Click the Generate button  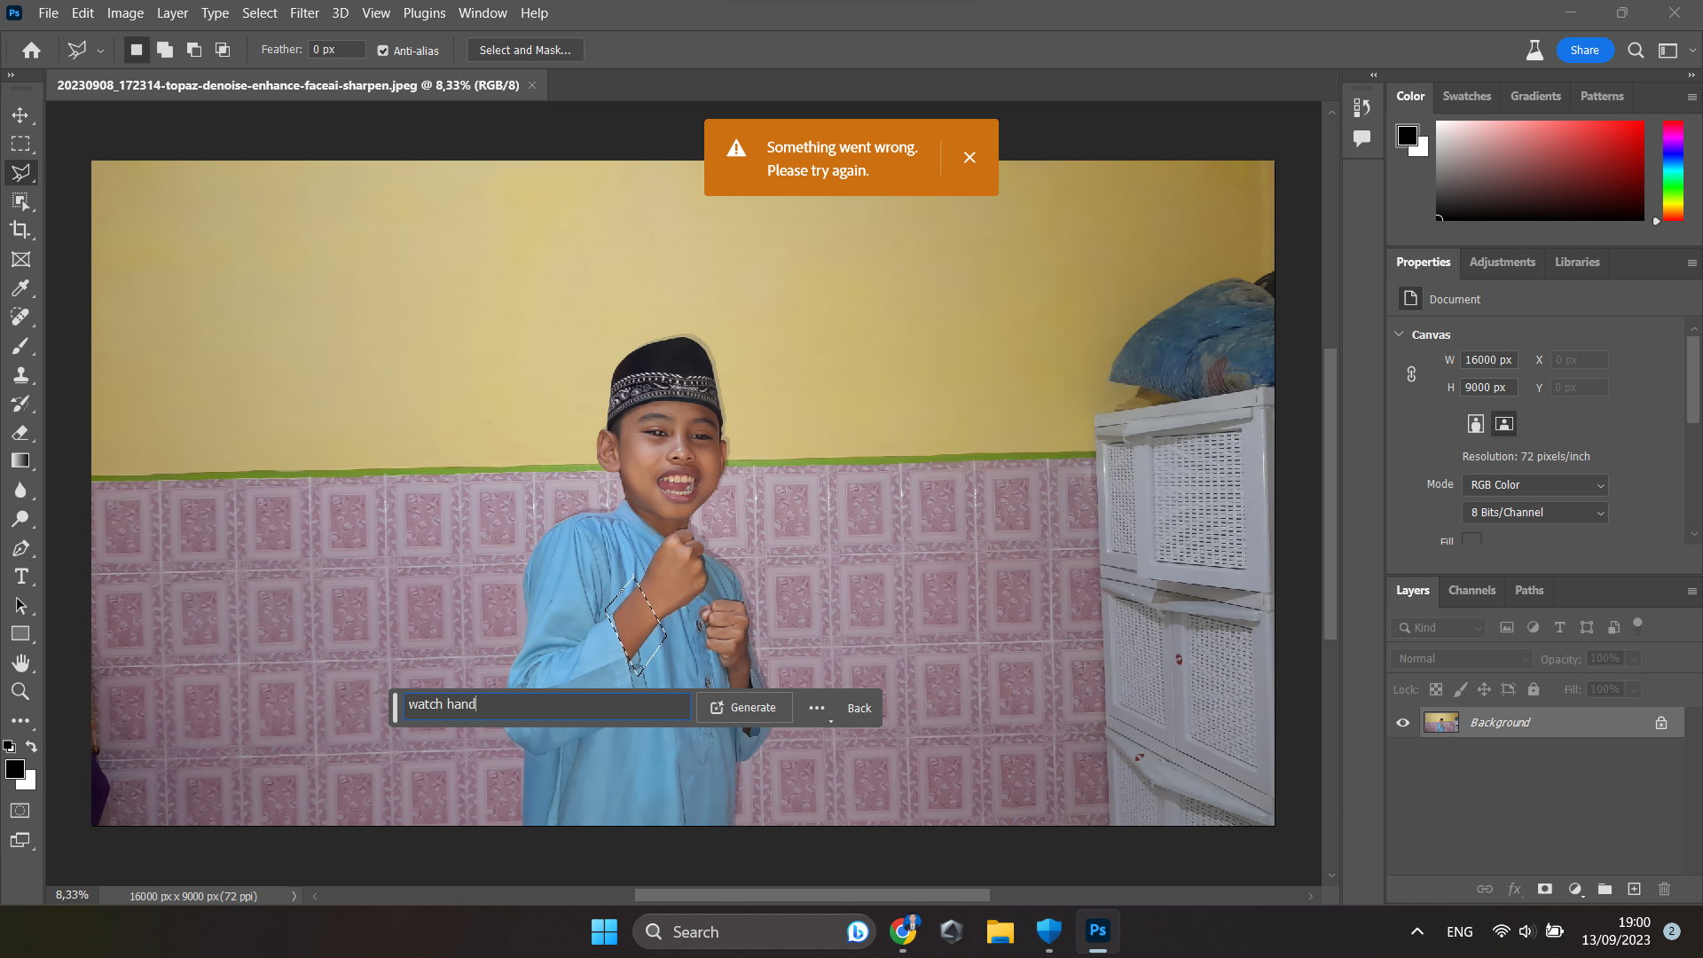click(743, 707)
